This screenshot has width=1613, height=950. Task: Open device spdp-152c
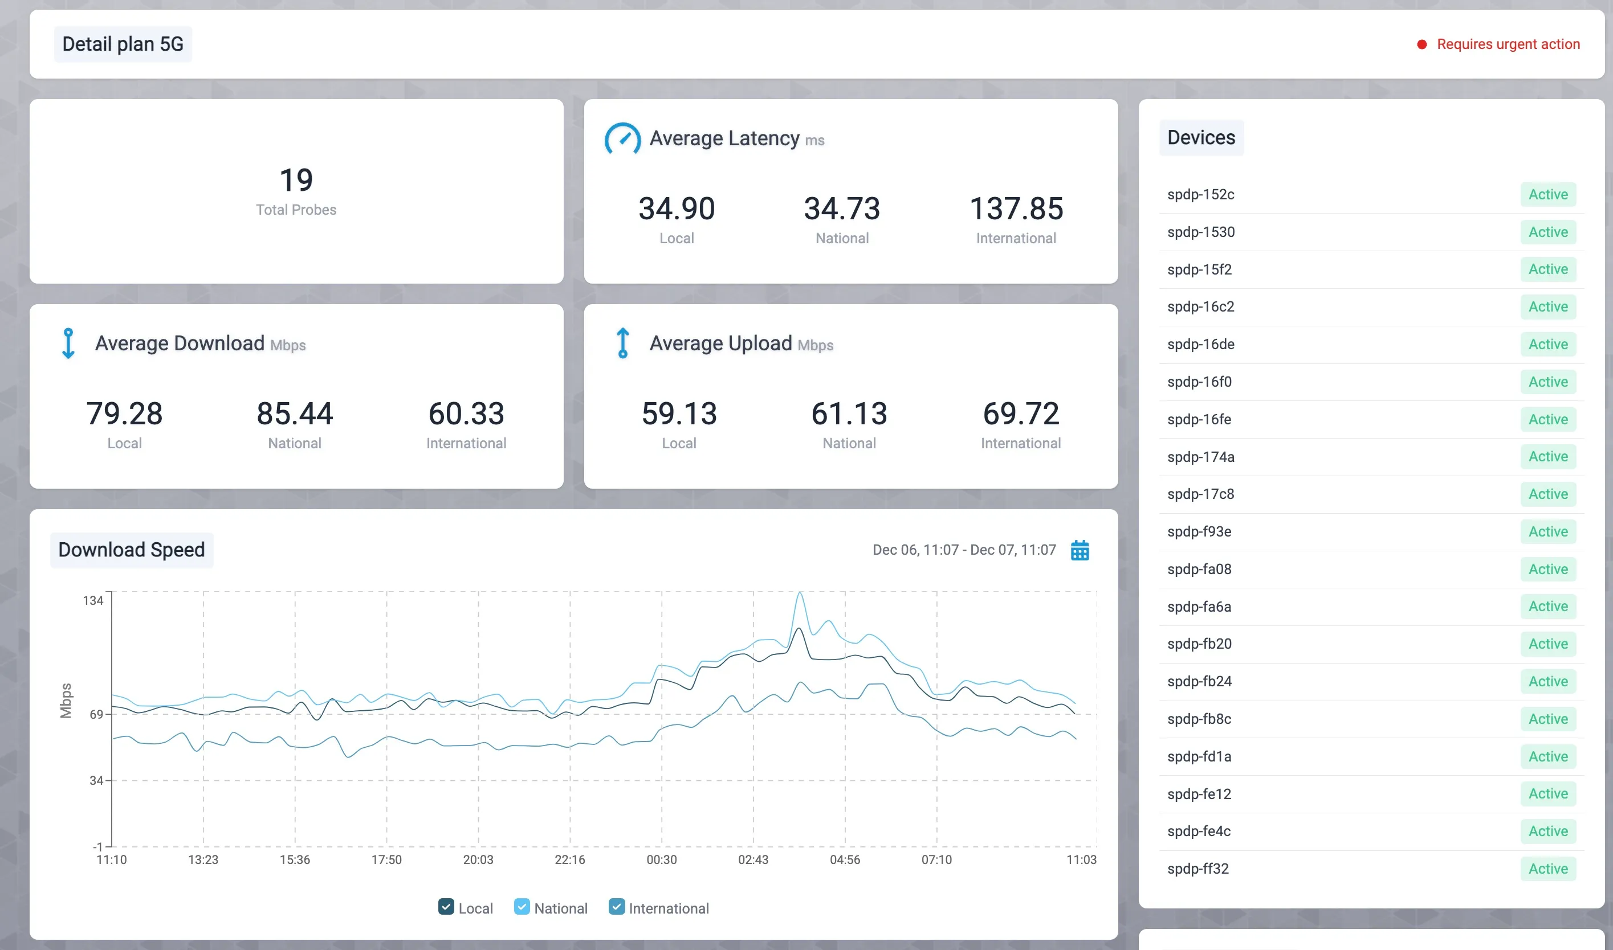[1371, 195]
